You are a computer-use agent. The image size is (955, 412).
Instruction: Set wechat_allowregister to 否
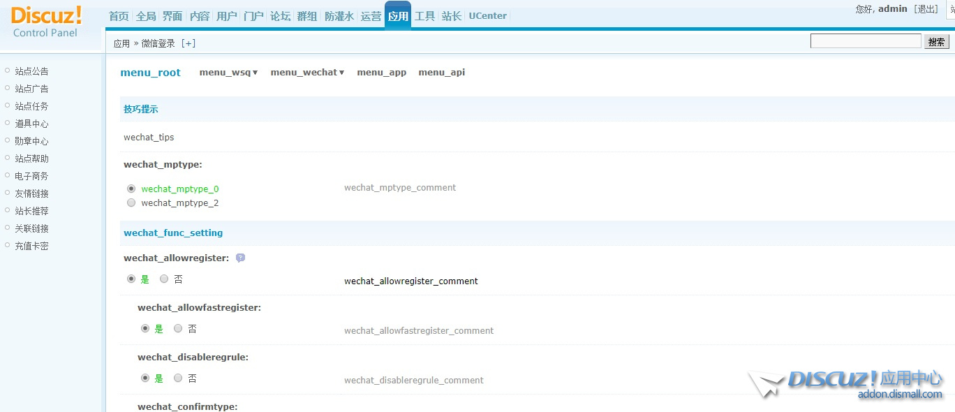click(x=165, y=279)
